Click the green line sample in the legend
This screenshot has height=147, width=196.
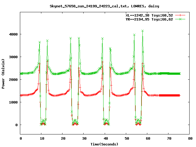180,19
